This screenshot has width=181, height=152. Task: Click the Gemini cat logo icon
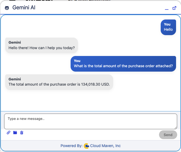[7, 8]
